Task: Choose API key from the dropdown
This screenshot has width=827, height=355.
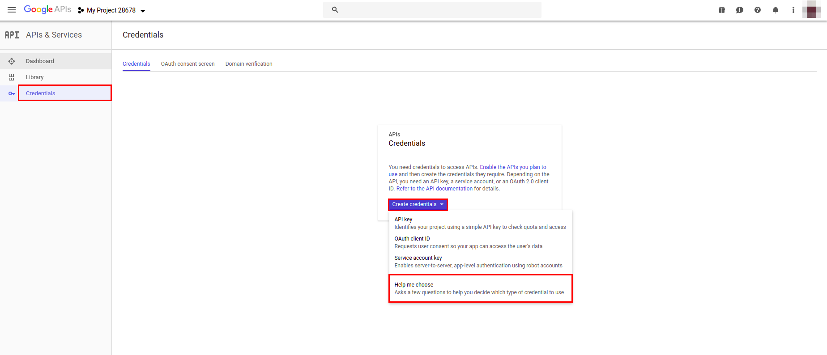Action: [x=480, y=223]
